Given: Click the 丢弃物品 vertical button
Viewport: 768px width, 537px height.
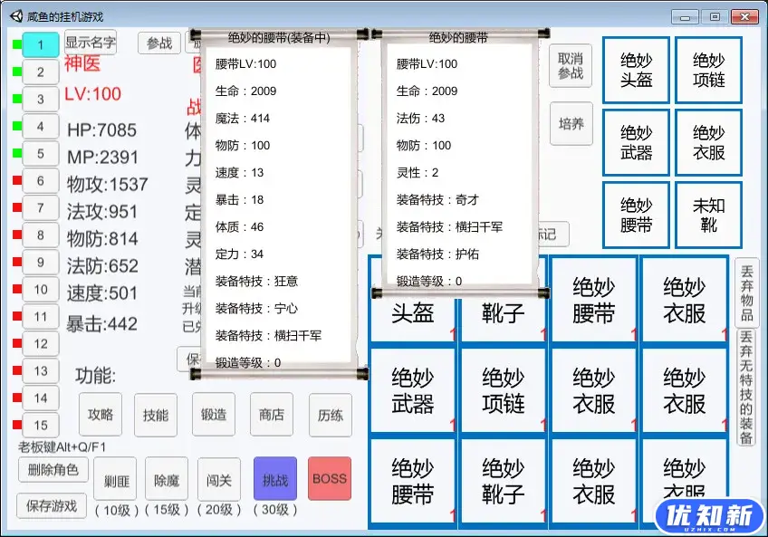Looking at the screenshot, I should 746,292.
